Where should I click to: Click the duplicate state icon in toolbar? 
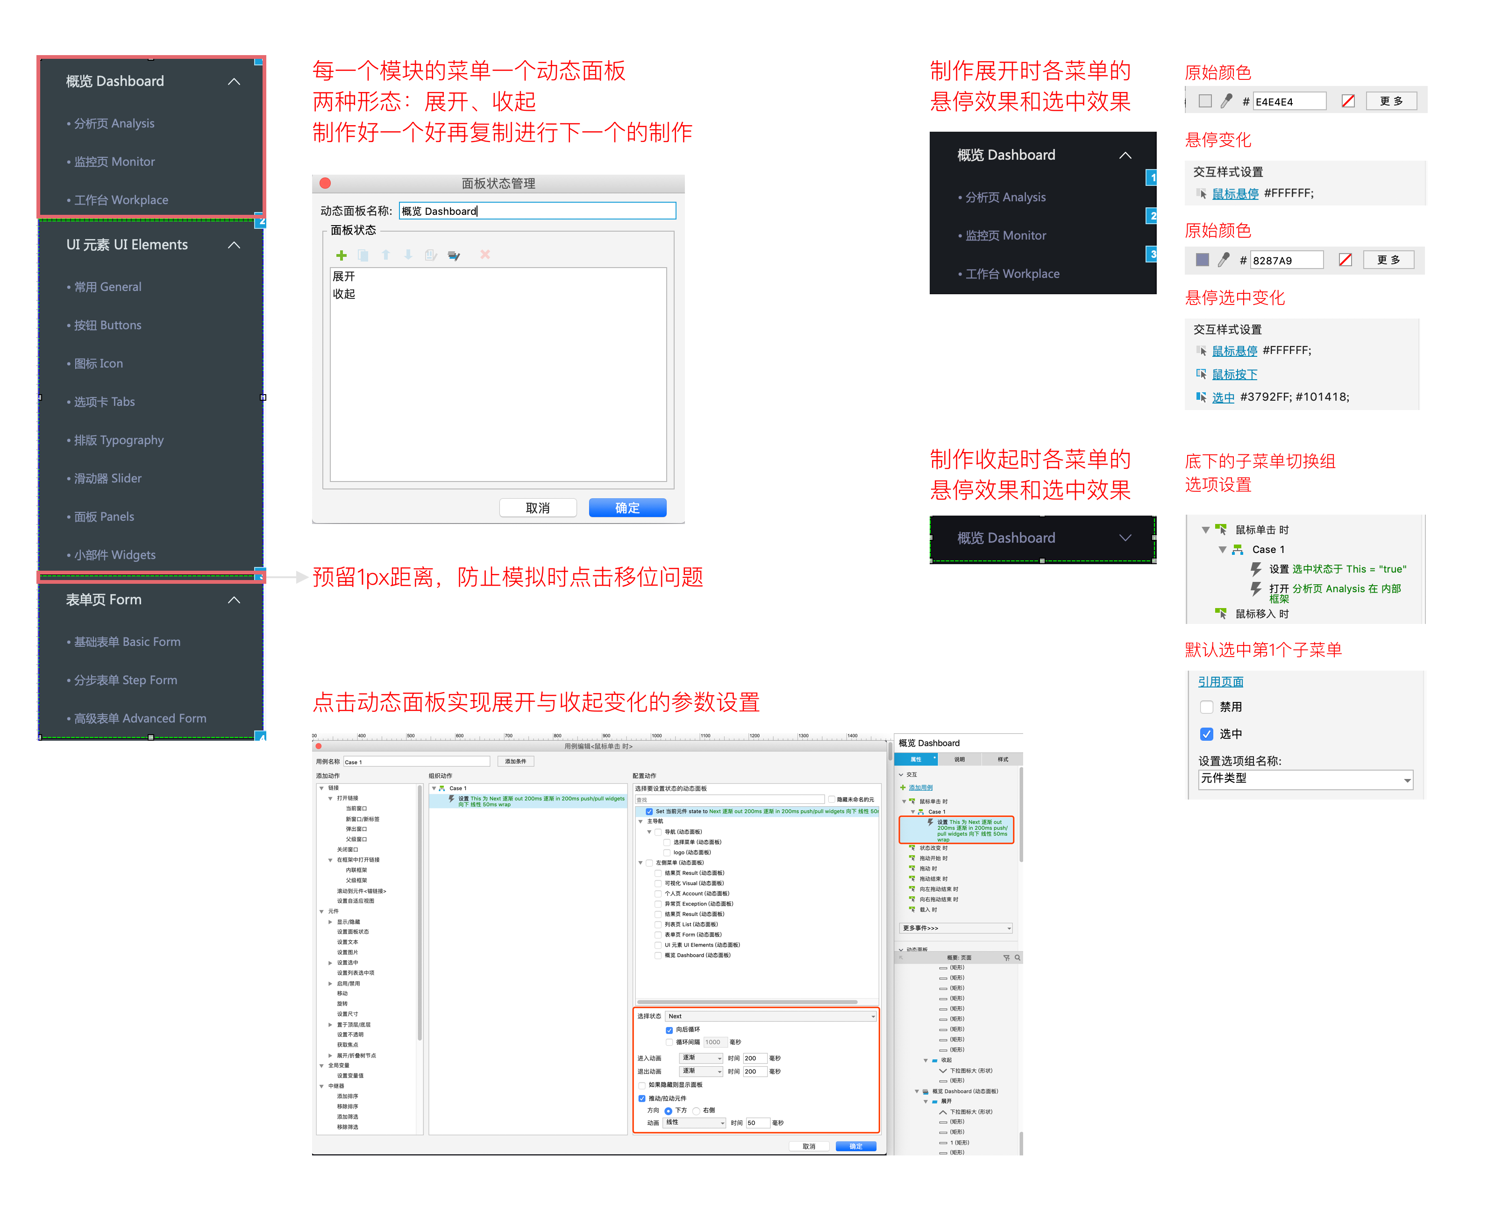point(363,255)
